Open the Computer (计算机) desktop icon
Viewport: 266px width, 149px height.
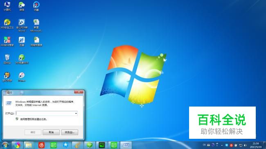pyautogui.click(x=7, y=7)
